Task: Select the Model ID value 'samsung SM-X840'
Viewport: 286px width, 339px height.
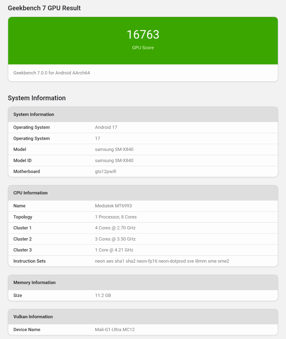Action: [x=114, y=160]
